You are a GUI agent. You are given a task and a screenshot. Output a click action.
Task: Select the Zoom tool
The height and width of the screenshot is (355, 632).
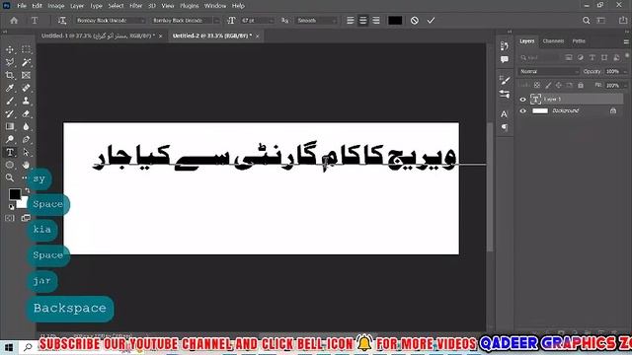point(10,177)
